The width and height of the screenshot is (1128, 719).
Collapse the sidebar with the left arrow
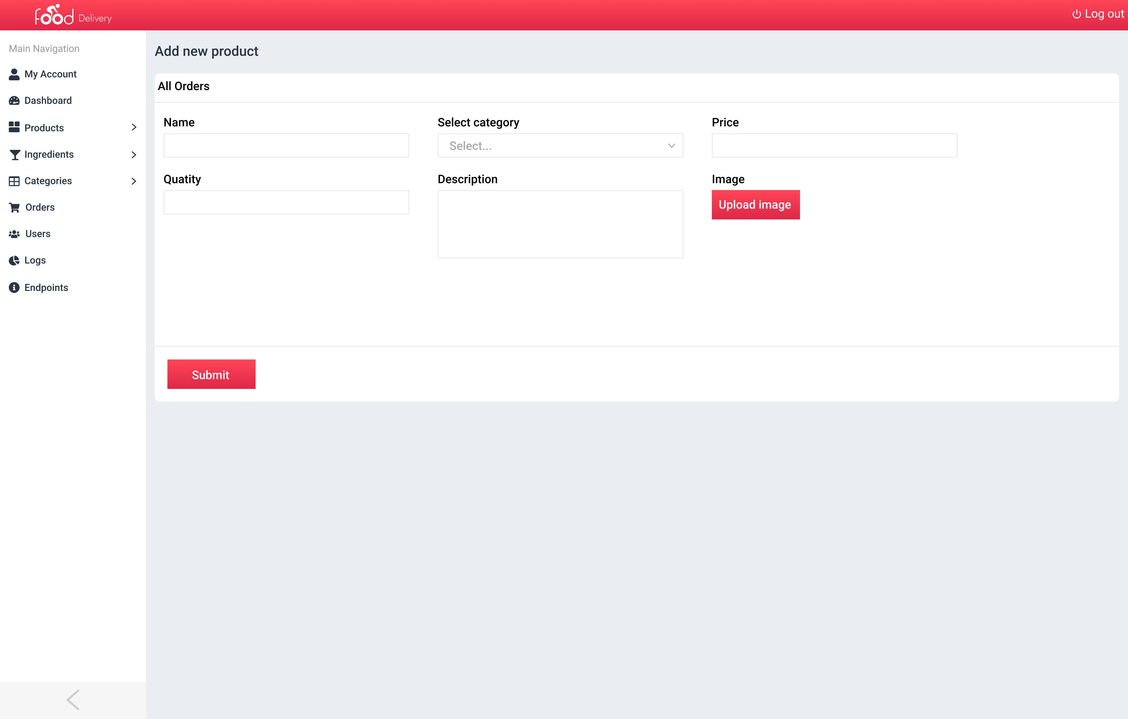coord(73,700)
